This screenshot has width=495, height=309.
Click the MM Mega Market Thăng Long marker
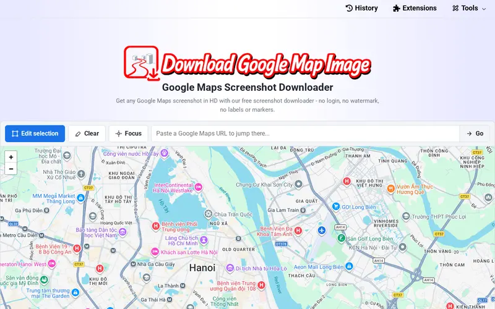(x=81, y=198)
